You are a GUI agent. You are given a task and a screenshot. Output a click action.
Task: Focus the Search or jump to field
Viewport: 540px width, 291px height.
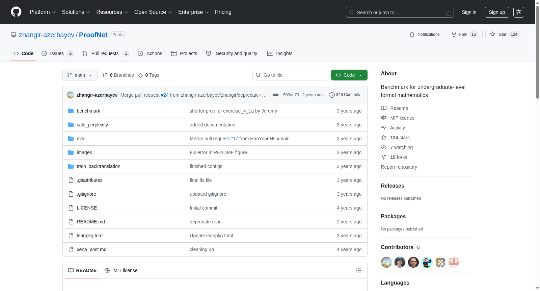pyautogui.click(x=400, y=12)
